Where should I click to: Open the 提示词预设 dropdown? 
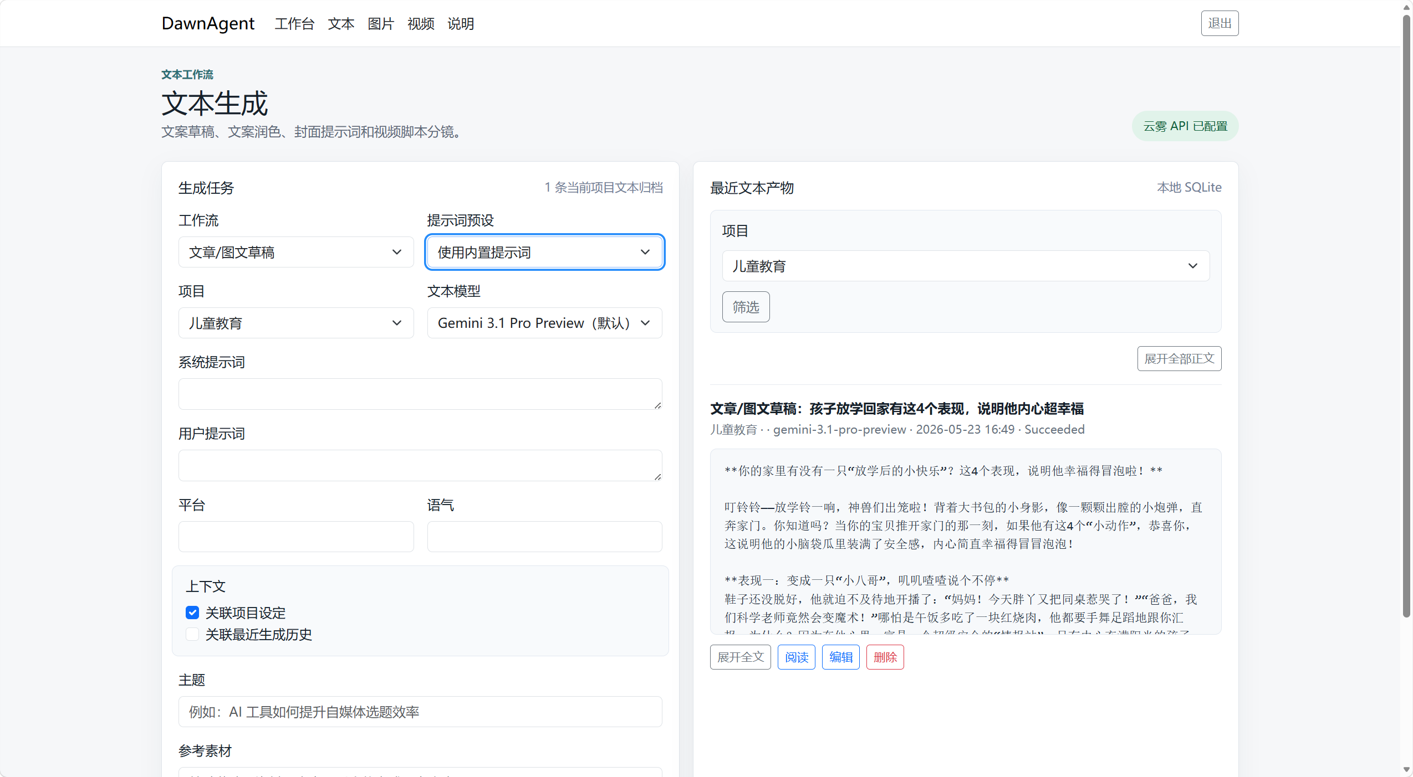544,252
